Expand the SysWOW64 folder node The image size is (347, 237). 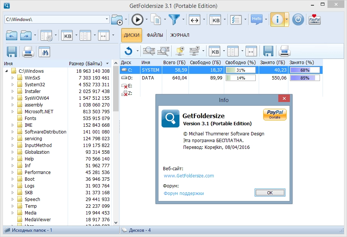pyautogui.click(x=12, y=98)
